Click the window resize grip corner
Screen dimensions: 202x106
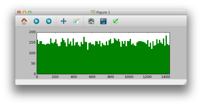[x=185, y=83]
